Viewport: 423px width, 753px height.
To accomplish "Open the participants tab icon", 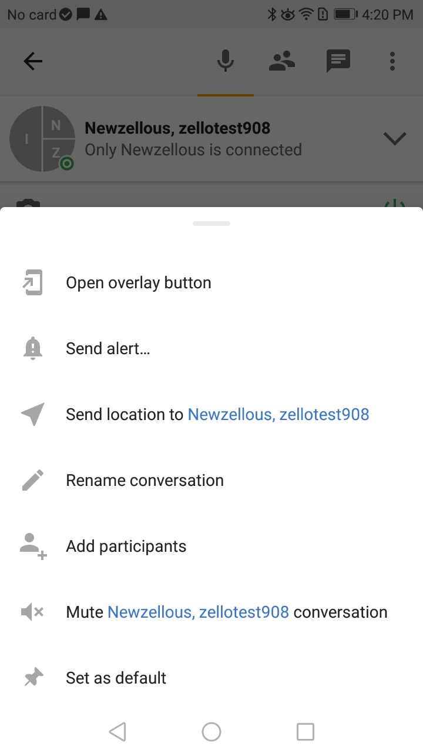I will (x=282, y=61).
